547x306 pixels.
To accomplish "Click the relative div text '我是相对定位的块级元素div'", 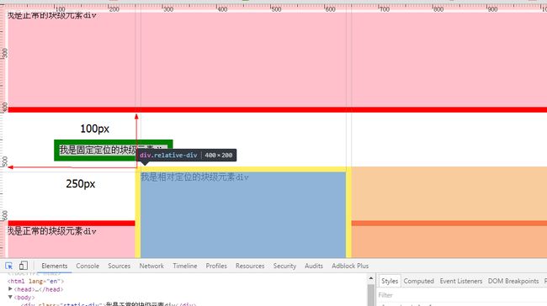I will 194,177.
